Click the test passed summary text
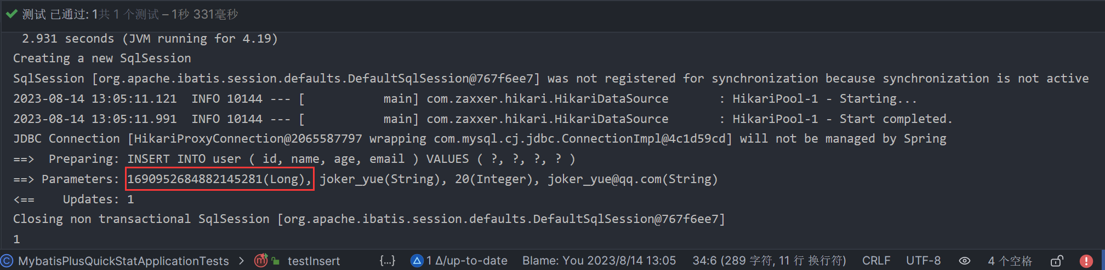The width and height of the screenshot is (1105, 270). [130, 14]
